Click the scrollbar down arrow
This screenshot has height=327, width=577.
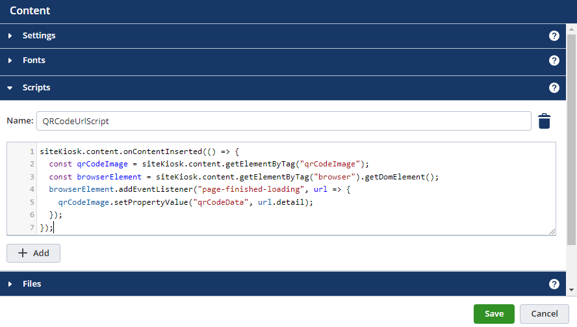tap(572, 290)
